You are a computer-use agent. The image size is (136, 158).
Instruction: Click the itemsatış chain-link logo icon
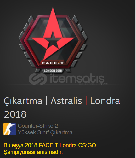tap(38, 79)
